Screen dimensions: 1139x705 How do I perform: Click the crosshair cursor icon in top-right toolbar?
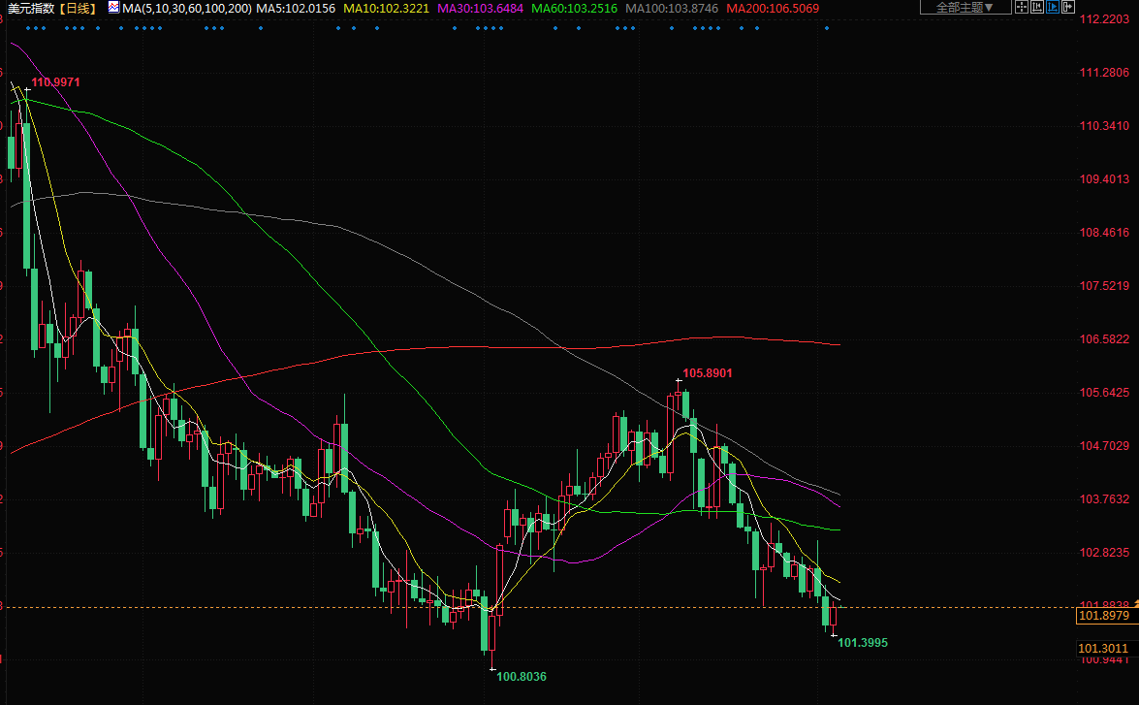(1022, 8)
